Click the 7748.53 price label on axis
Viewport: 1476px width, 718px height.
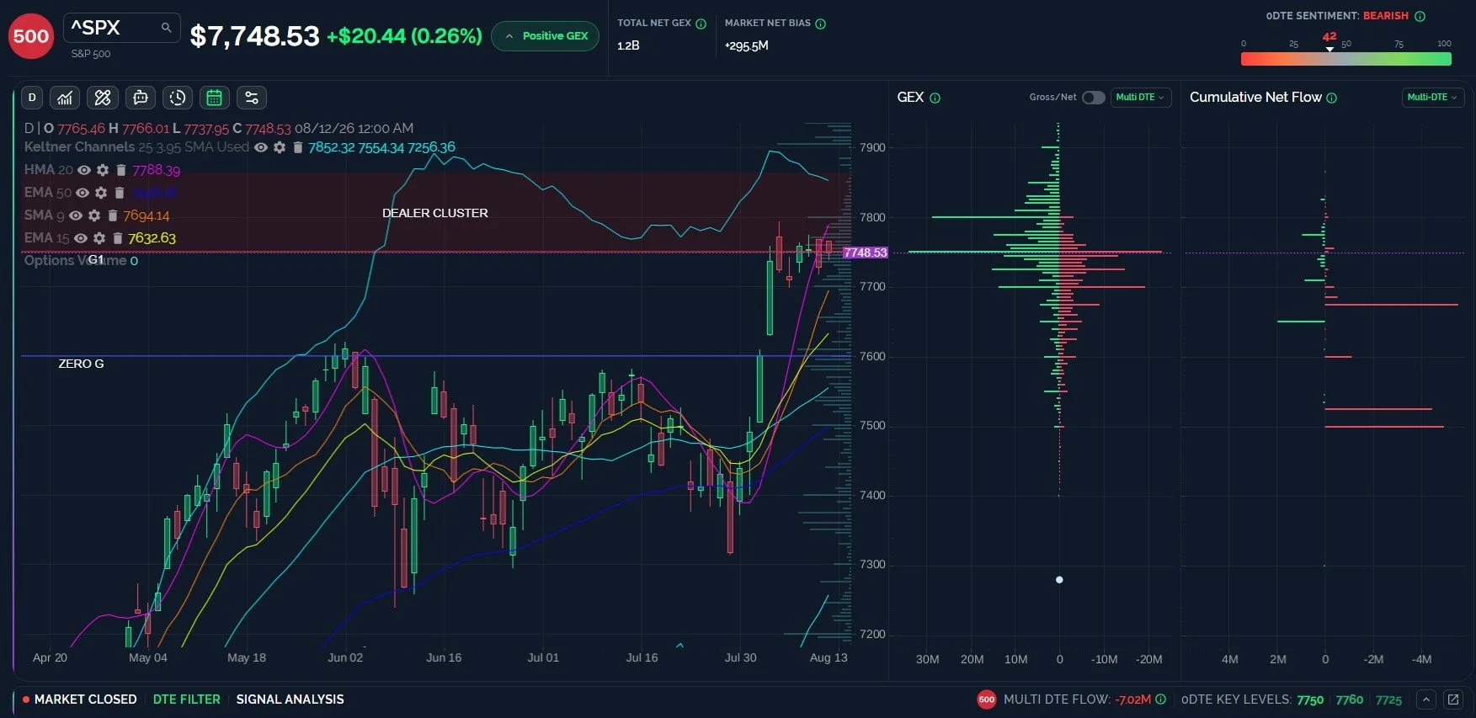pos(865,253)
